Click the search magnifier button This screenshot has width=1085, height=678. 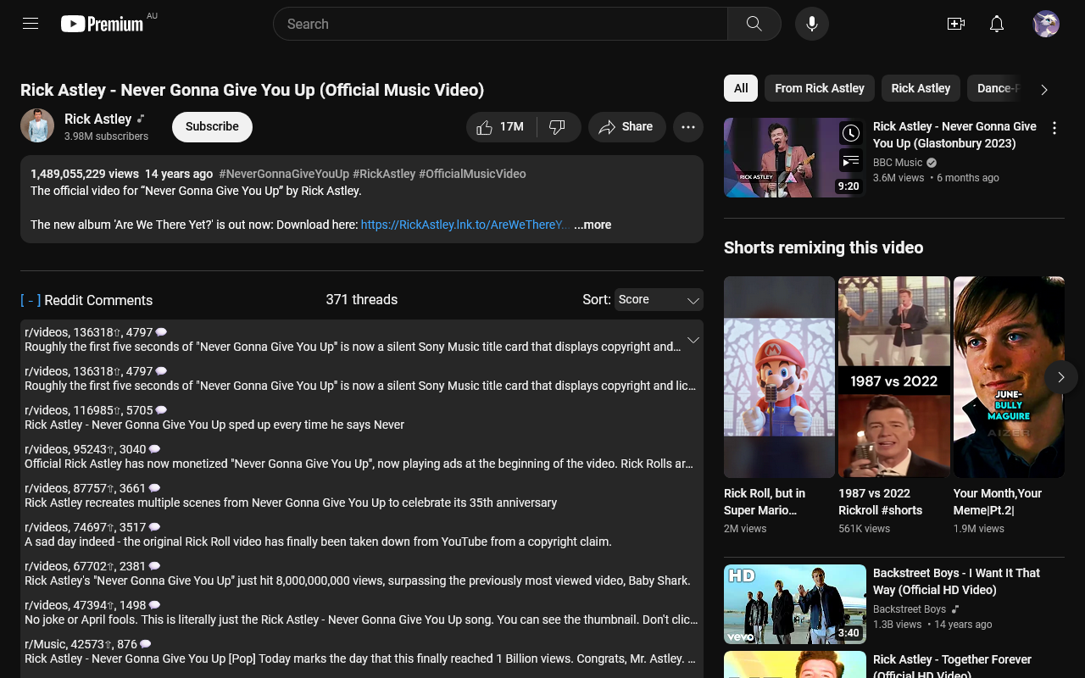754,24
